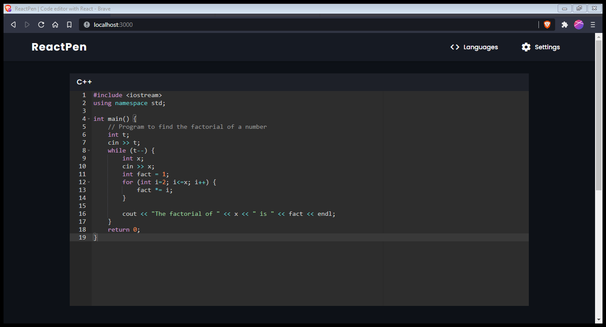Collapse the main() fold on line 4

[89, 119]
